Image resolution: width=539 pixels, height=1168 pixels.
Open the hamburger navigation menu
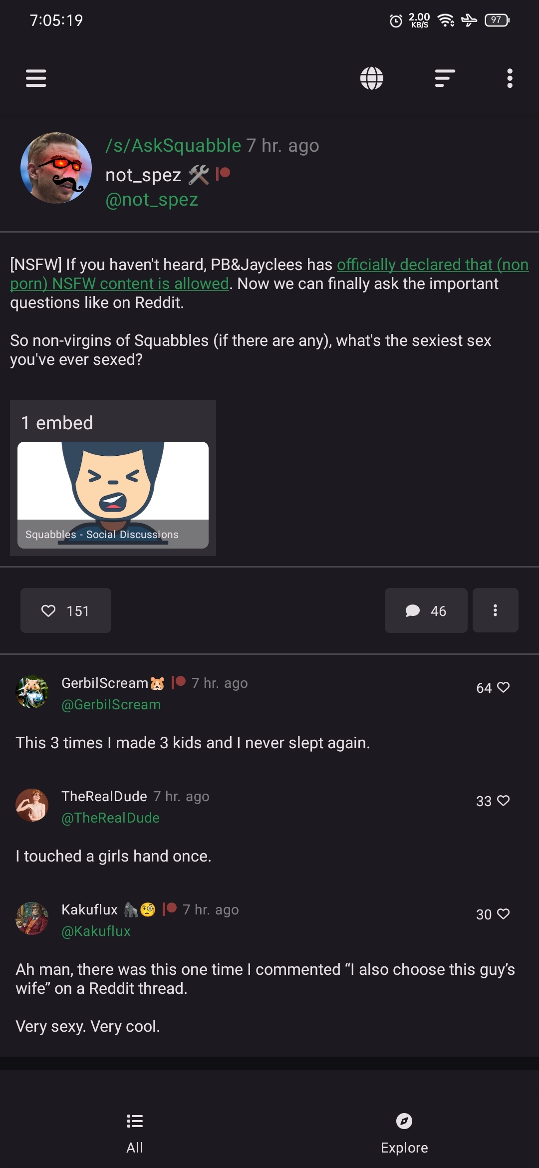coord(36,78)
